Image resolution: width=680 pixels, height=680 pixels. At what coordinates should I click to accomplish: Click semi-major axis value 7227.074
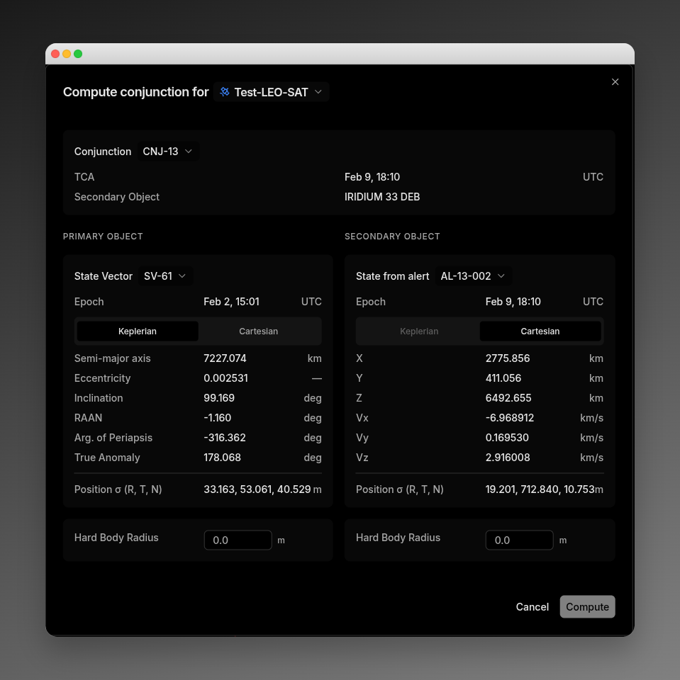pos(225,358)
